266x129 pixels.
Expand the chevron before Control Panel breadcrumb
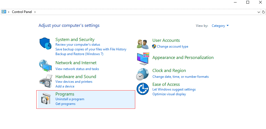tap(9, 12)
